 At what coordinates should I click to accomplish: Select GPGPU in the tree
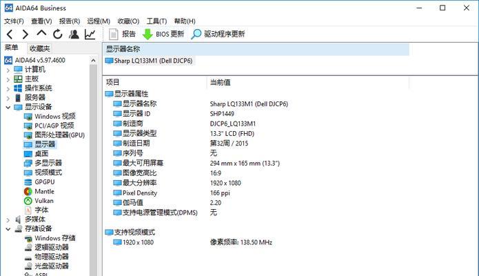pos(39,182)
